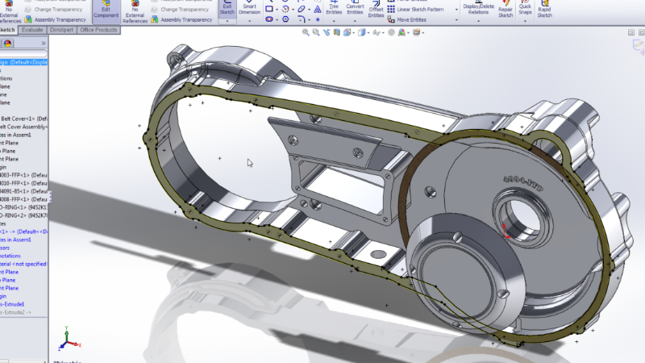Open the appearance color ball tab
This screenshot has height=363, width=645.
click(8, 43)
